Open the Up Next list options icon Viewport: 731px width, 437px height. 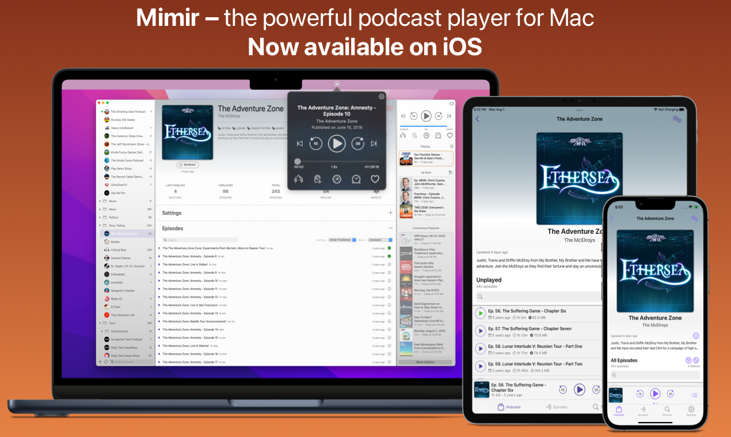click(x=451, y=172)
